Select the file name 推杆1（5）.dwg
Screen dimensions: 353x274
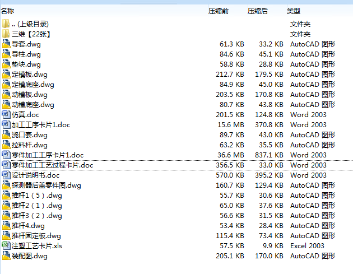pos(36,196)
